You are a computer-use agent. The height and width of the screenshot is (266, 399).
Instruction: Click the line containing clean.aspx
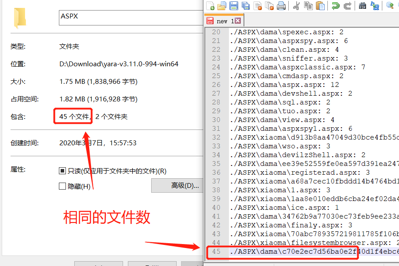click(284, 50)
